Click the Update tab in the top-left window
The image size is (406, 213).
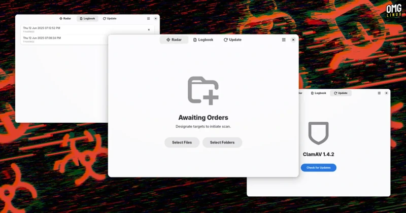tap(110, 18)
